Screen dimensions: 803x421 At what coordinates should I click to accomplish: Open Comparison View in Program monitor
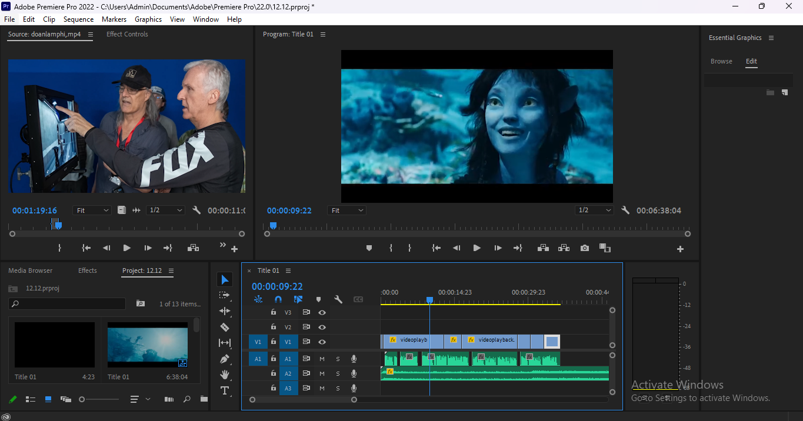(x=605, y=248)
